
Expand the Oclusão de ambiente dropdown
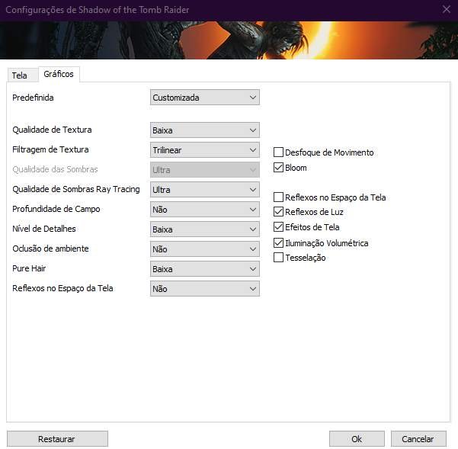click(204, 249)
